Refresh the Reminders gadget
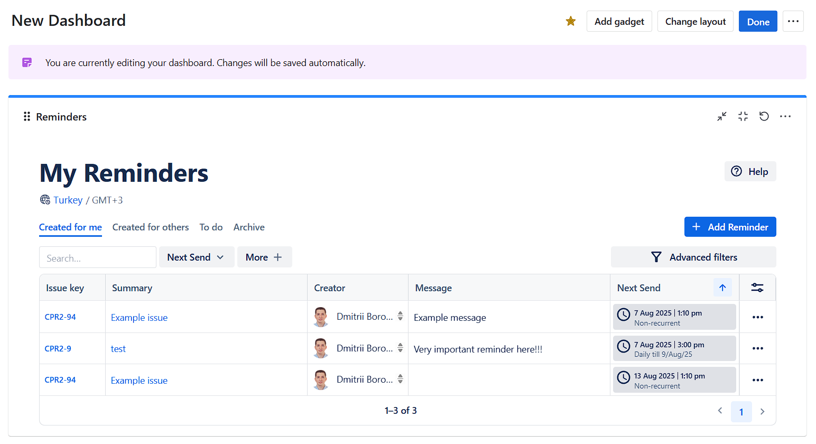 pos(764,116)
